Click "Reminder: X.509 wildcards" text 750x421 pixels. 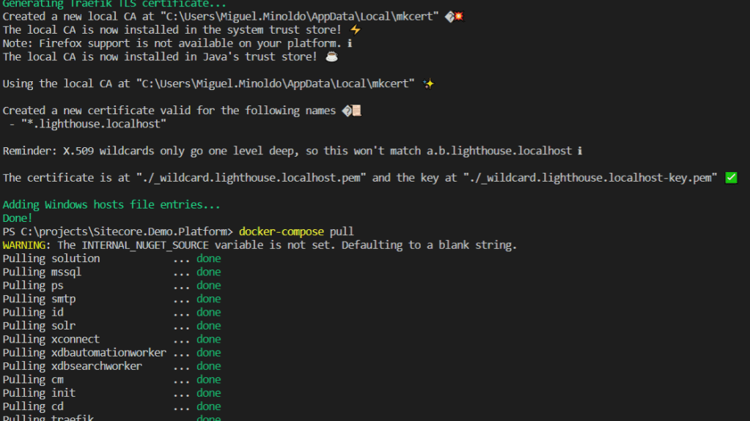(x=79, y=151)
